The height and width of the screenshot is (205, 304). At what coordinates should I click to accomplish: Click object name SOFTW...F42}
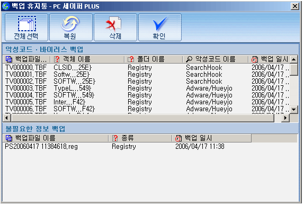tap(74, 109)
